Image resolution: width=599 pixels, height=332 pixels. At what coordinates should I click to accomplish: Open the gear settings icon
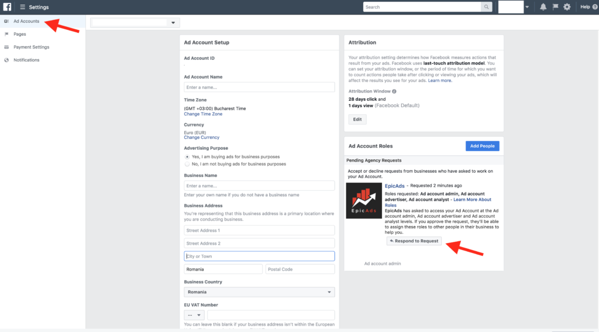click(567, 7)
